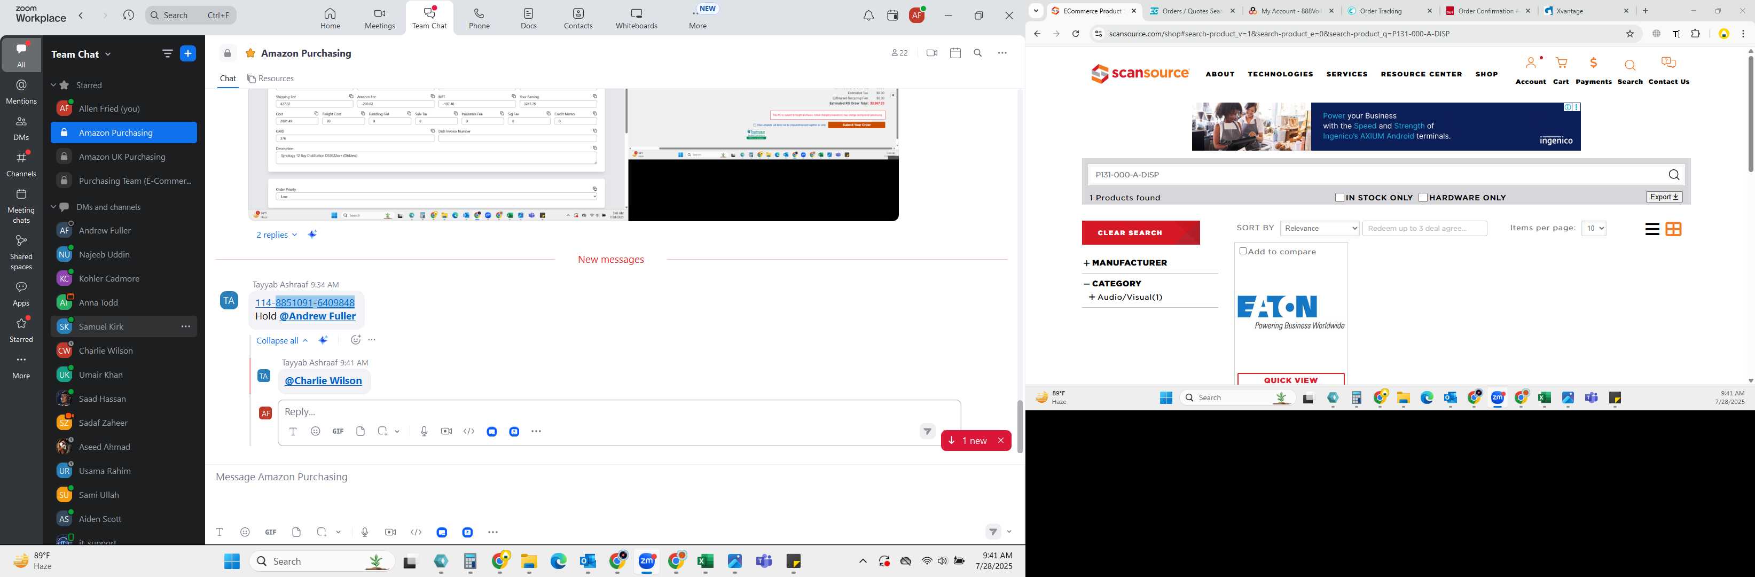This screenshot has height=577, width=1755.
Task: Collapse all thread replies
Action: click(282, 341)
